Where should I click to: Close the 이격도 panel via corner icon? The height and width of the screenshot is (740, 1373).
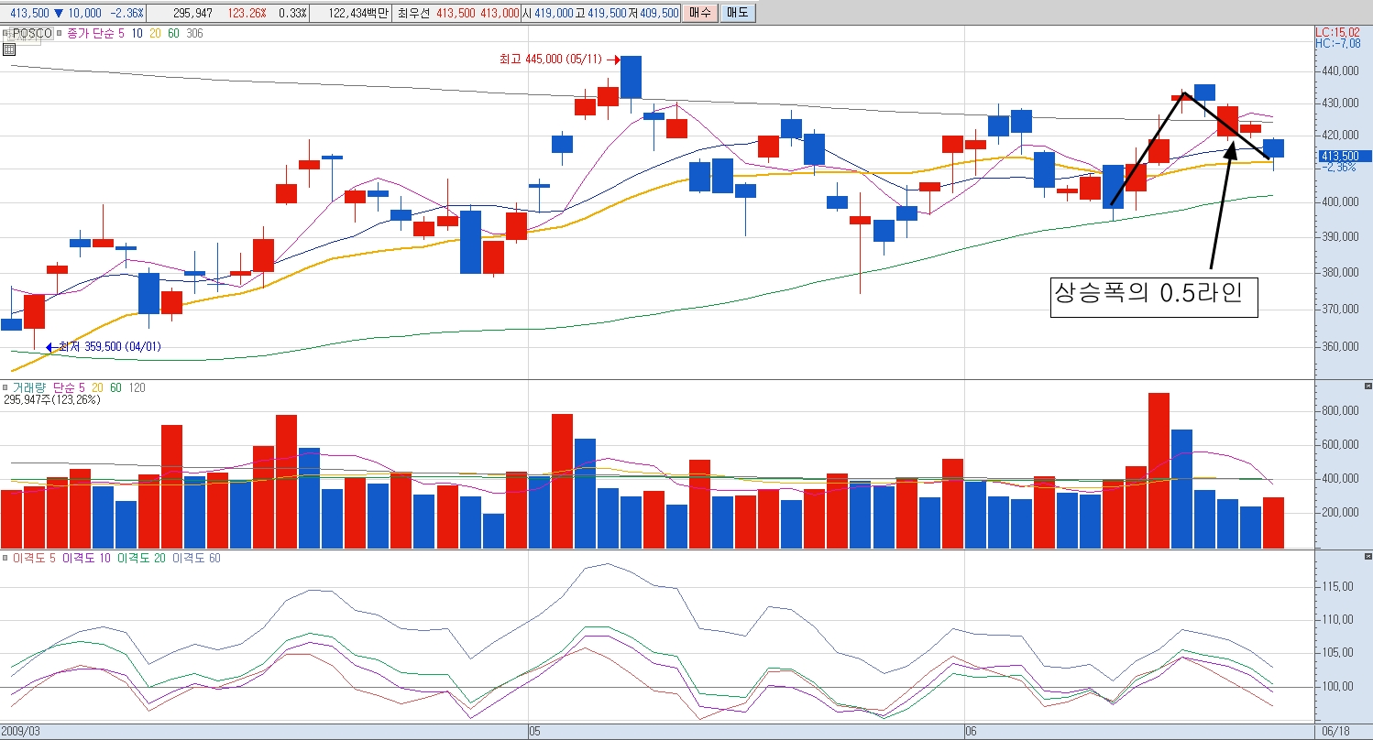click(1368, 558)
